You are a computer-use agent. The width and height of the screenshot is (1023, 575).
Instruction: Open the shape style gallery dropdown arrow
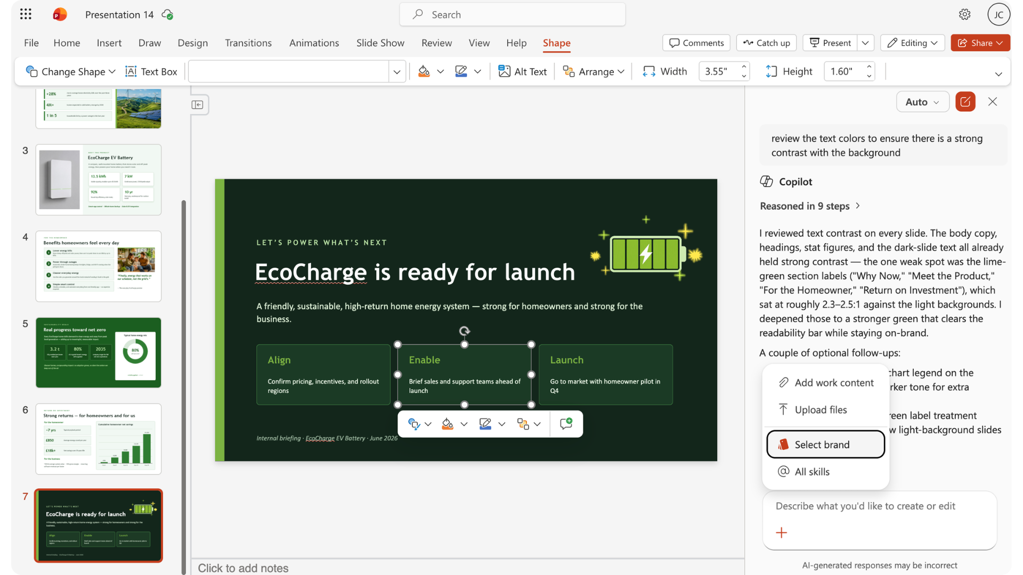point(396,71)
